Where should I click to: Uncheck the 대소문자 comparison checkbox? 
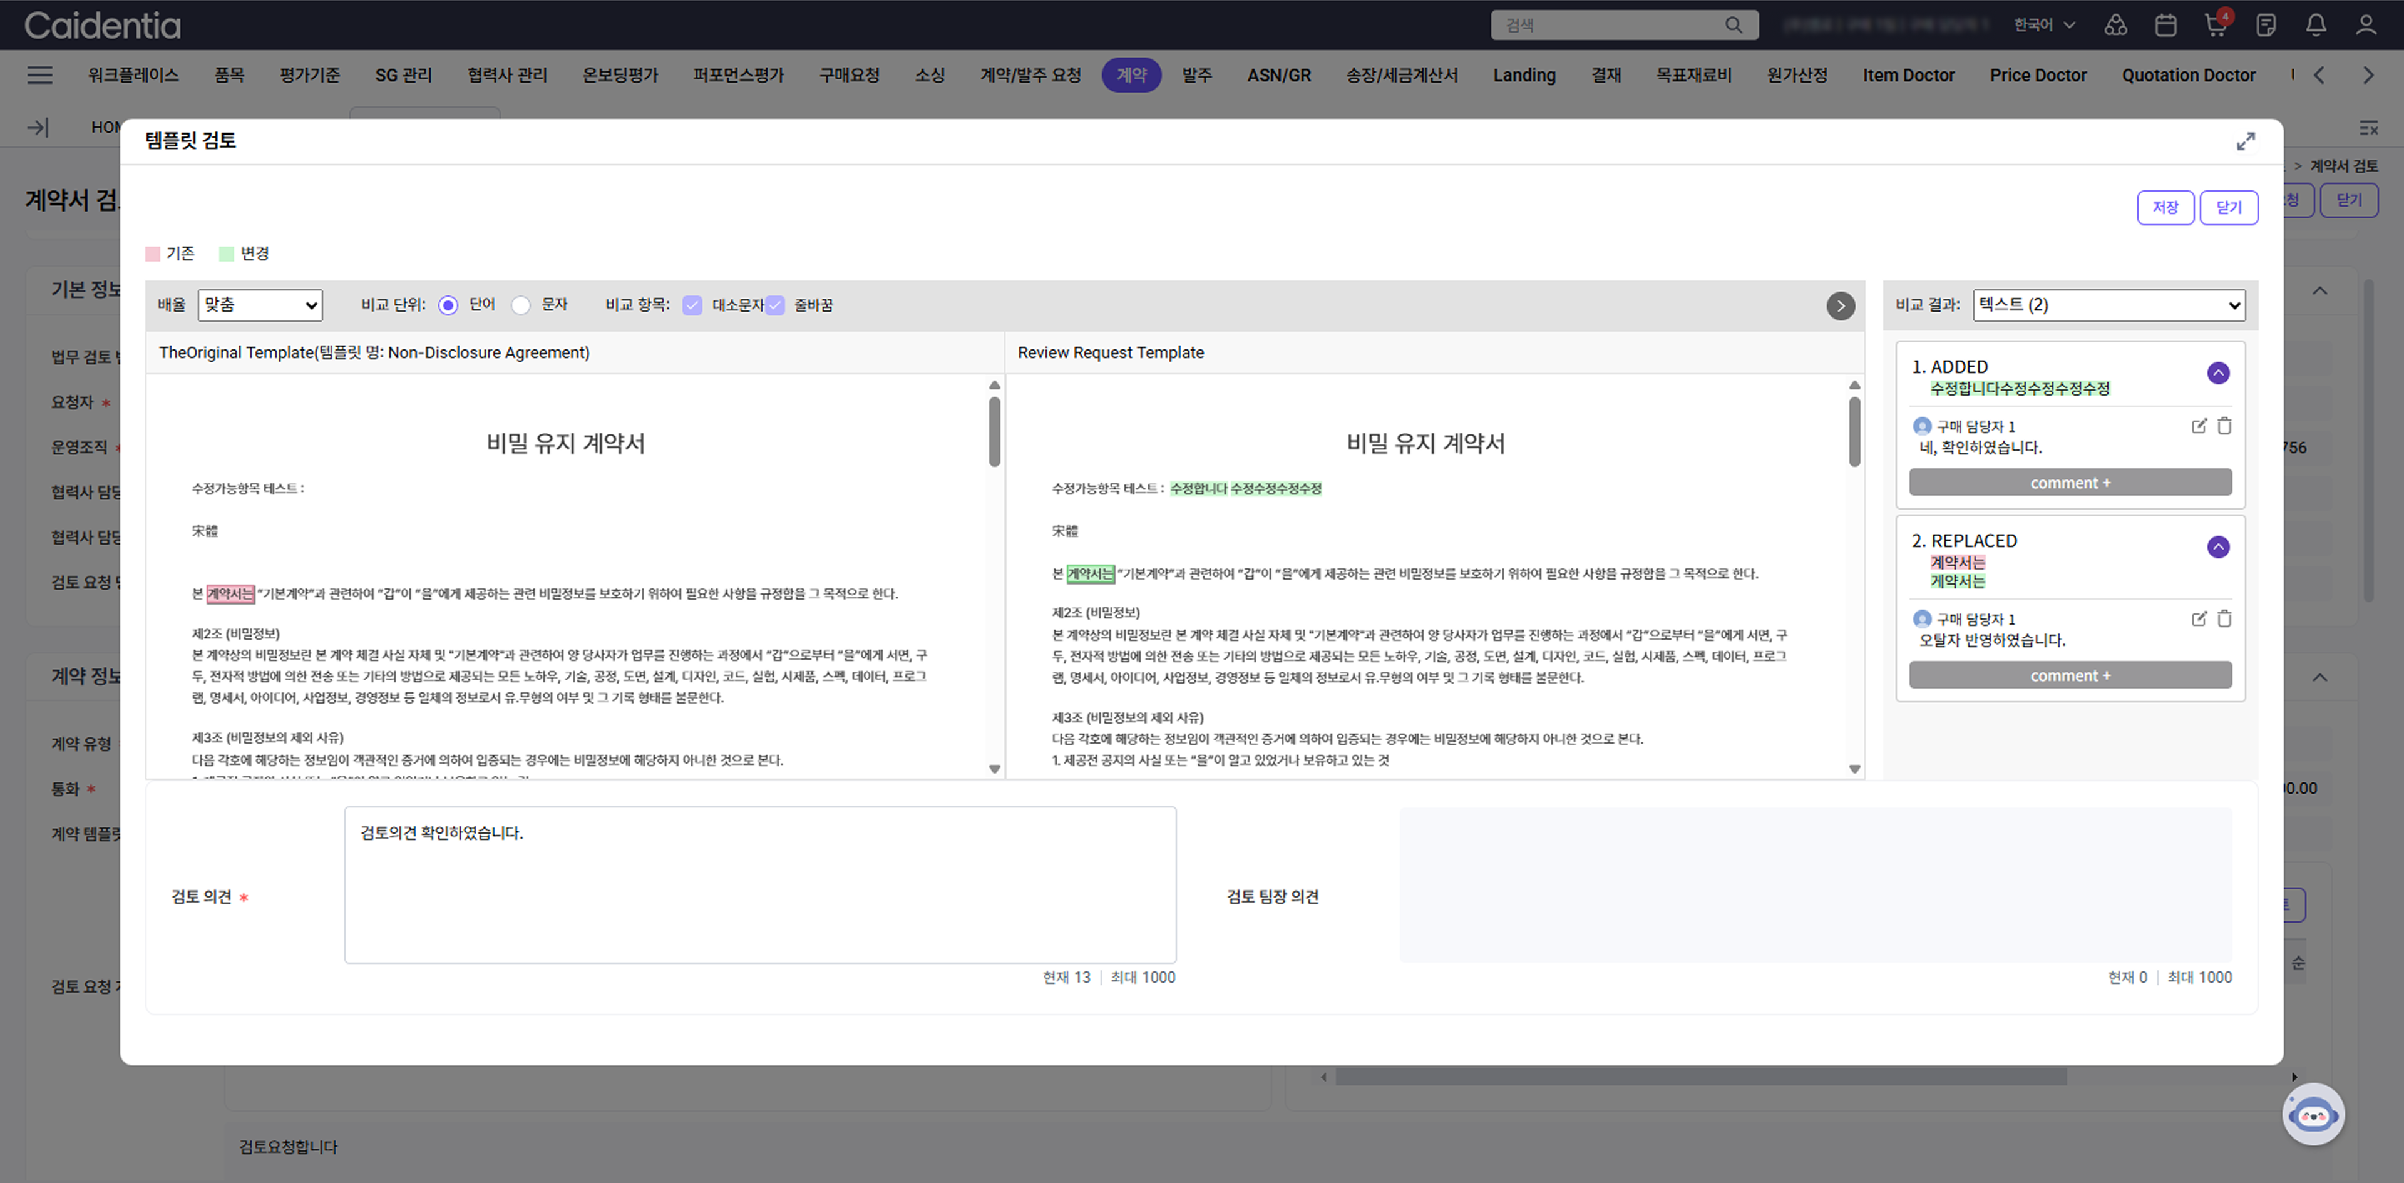[x=692, y=306]
